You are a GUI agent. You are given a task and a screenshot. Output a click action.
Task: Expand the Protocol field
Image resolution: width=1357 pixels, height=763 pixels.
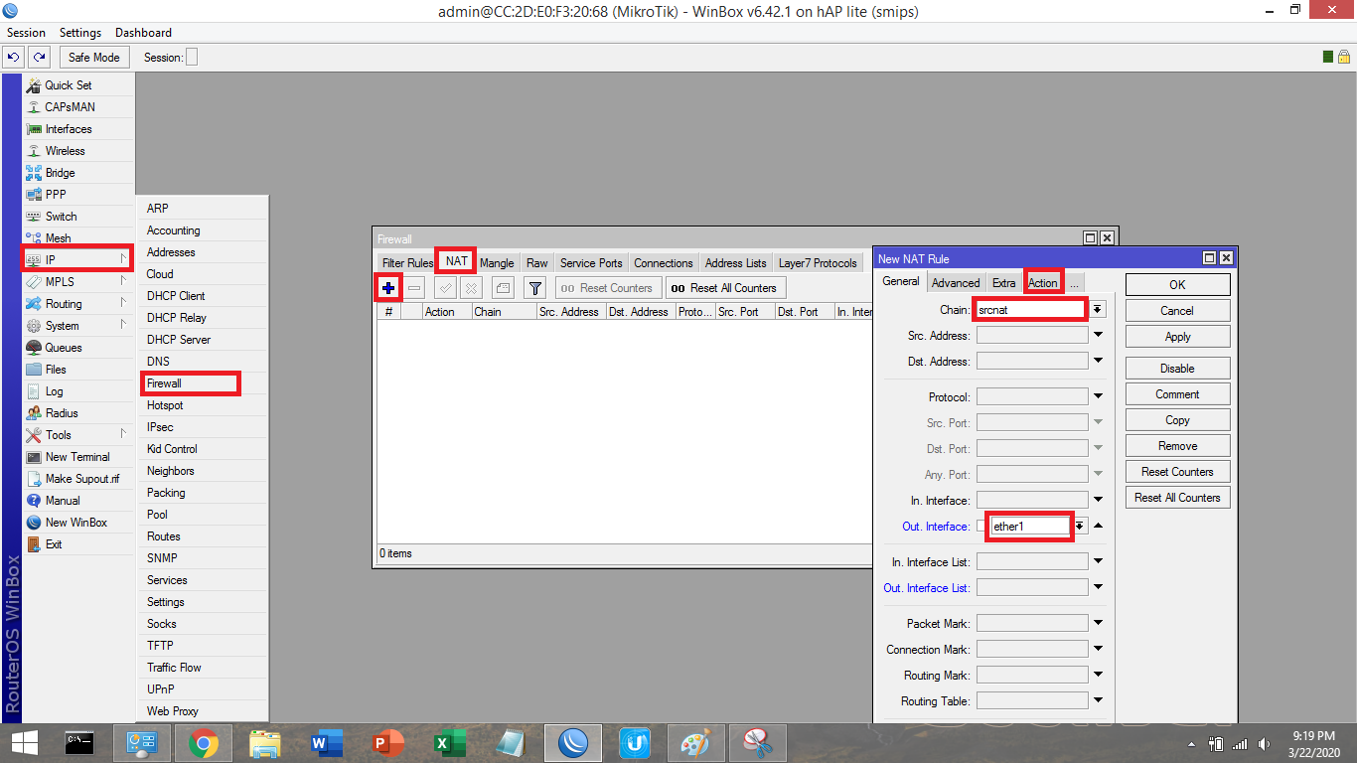click(x=1099, y=397)
